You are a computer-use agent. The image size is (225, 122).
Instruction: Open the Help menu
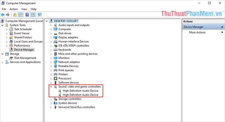pos(33,9)
